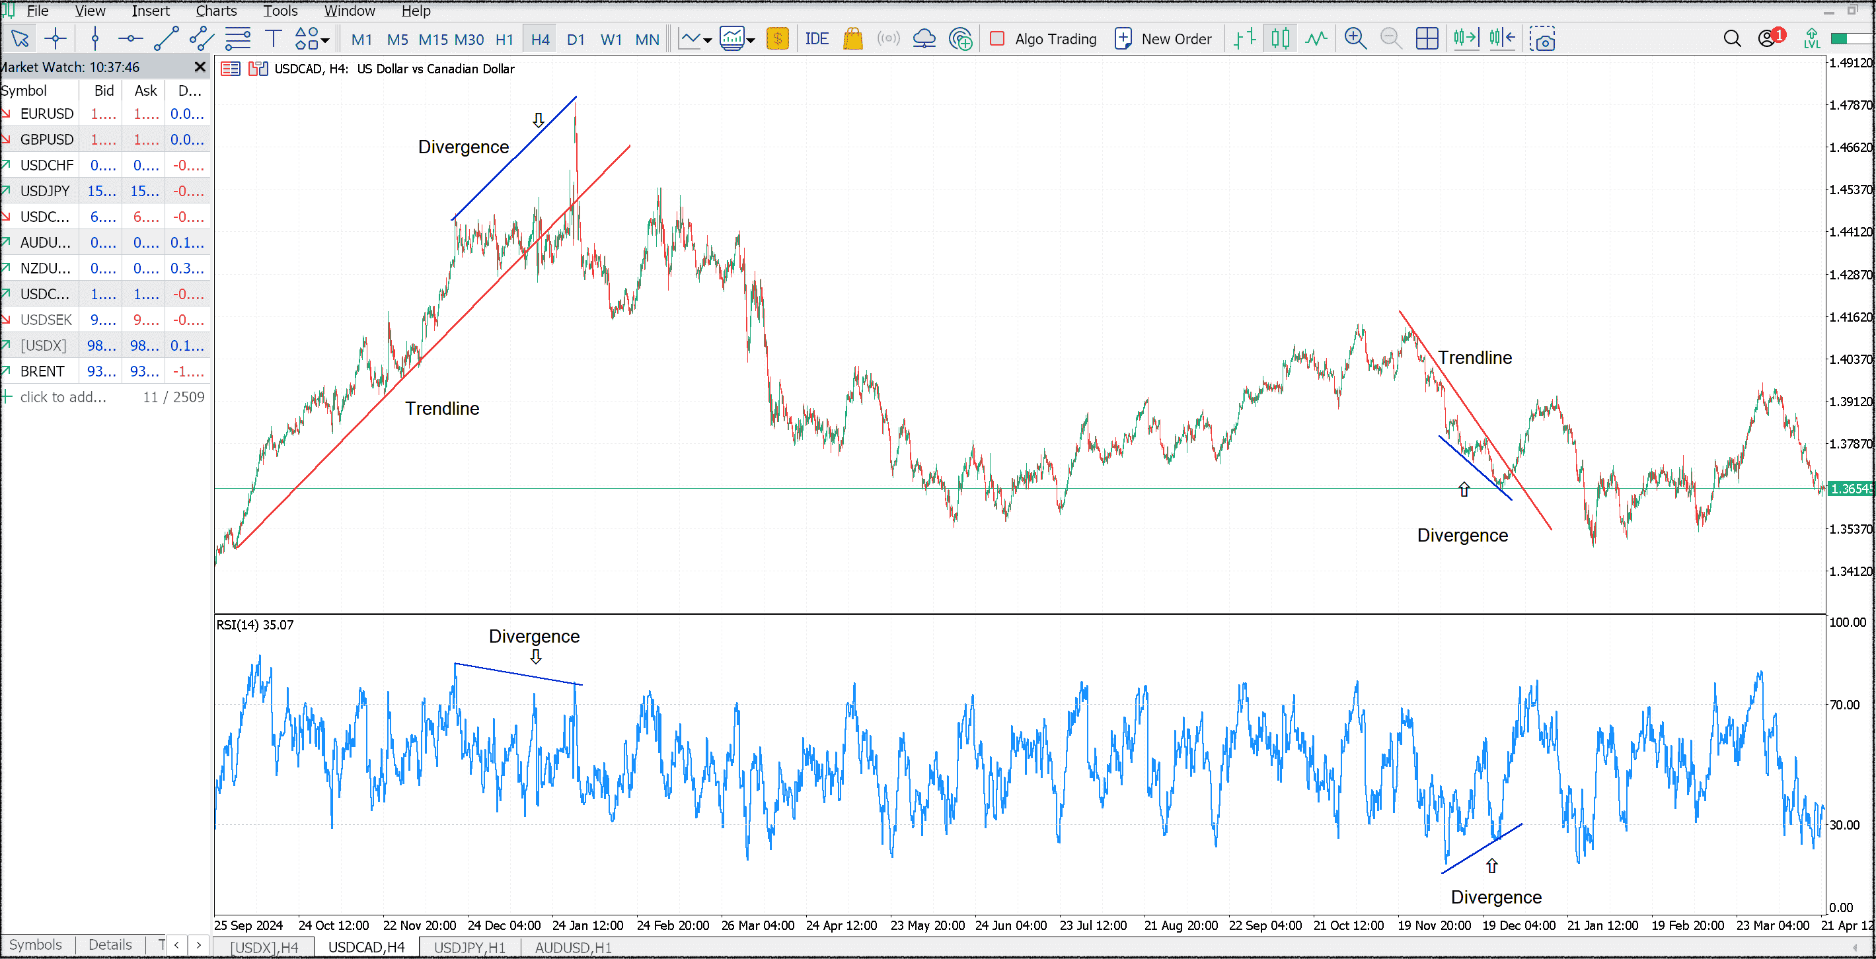Choose the horizontal line drawing tool

(x=130, y=38)
